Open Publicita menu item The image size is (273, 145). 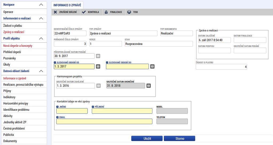pos(24,135)
